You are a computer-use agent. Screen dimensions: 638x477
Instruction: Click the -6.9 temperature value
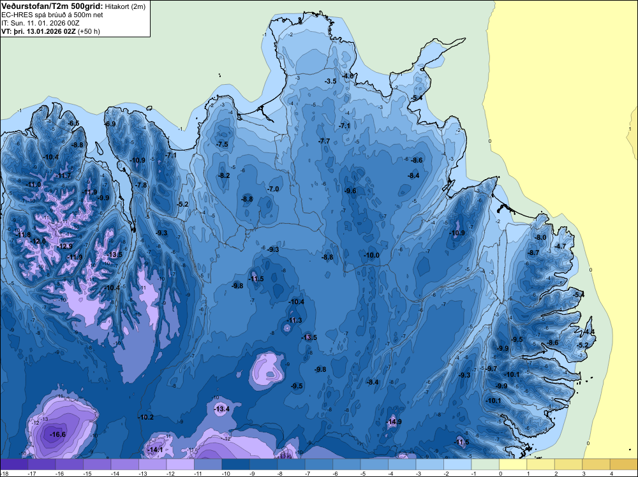(110, 124)
